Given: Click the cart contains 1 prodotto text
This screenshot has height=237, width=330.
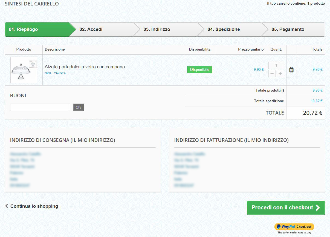Looking at the screenshot, I should [x=296, y=4].
